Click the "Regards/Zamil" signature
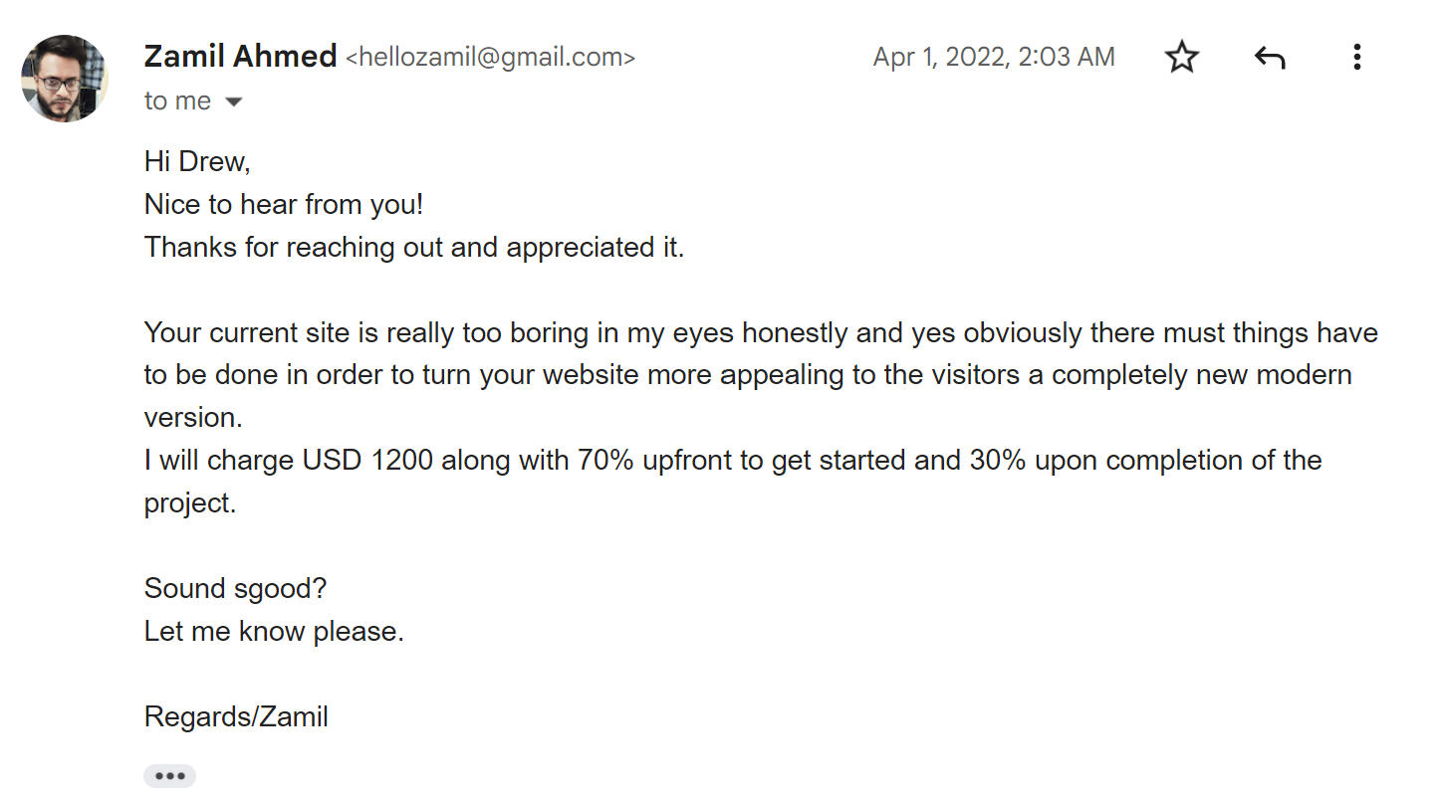The width and height of the screenshot is (1444, 798). (x=236, y=716)
